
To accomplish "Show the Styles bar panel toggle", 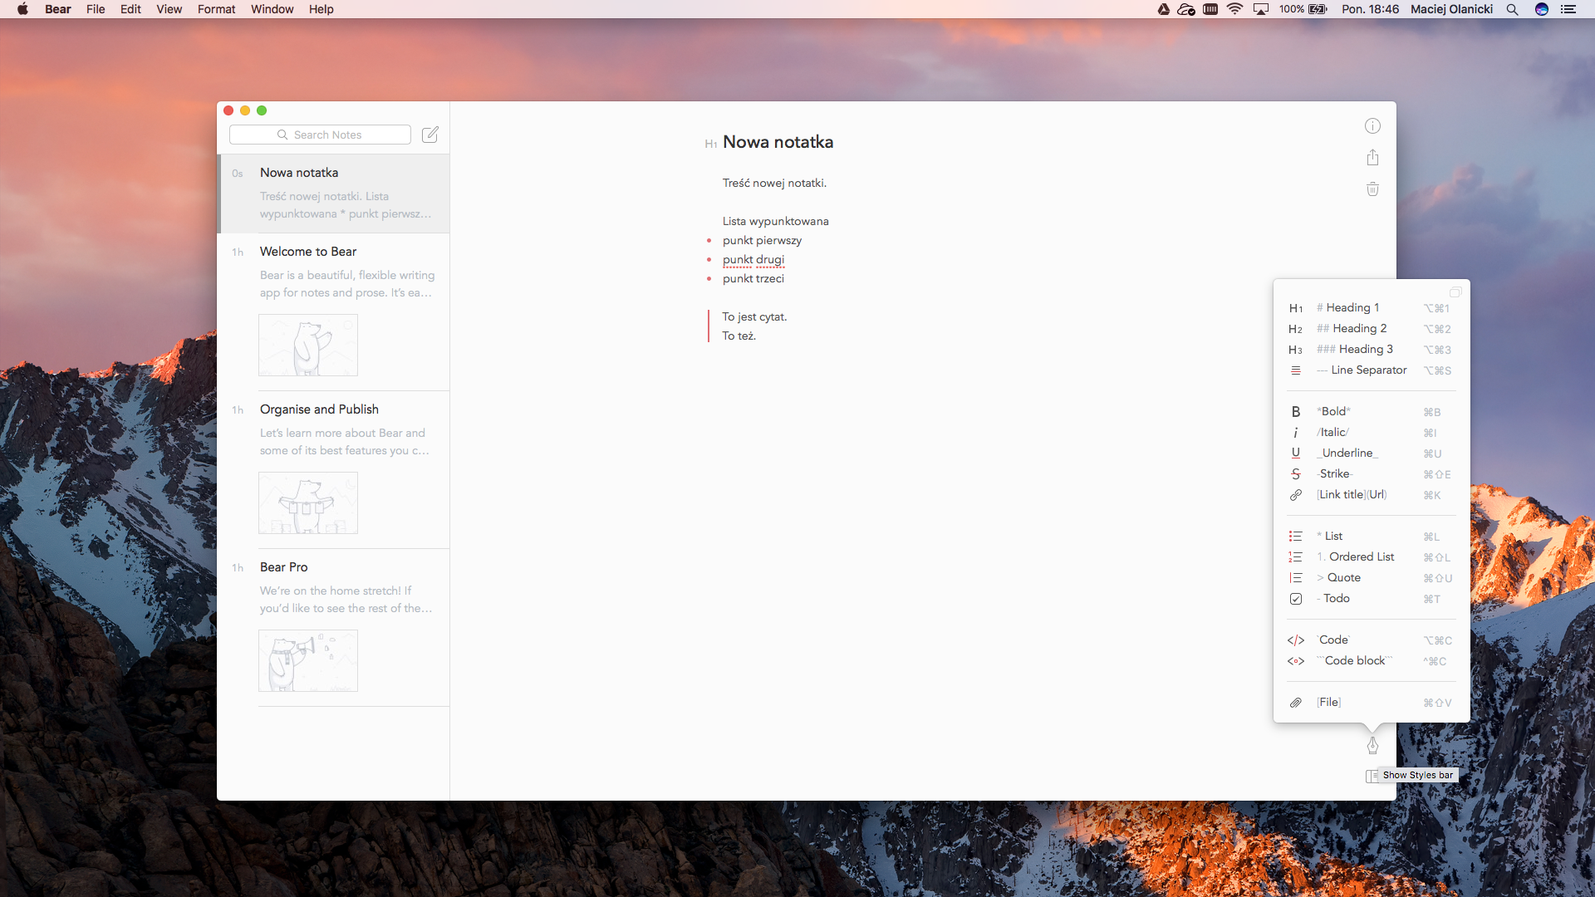I will tap(1372, 776).
